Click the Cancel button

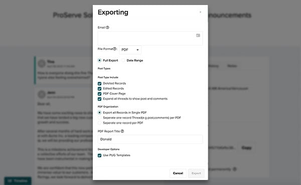tap(178, 173)
